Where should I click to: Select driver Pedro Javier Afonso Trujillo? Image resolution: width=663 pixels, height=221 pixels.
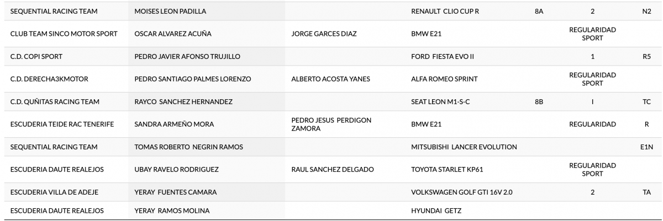(187, 56)
